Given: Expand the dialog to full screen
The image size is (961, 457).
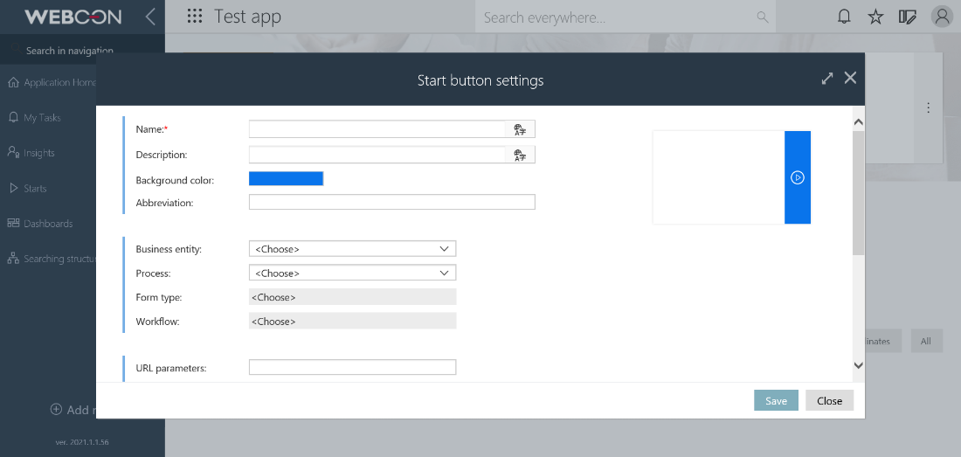Looking at the screenshot, I should pos(827,78).
